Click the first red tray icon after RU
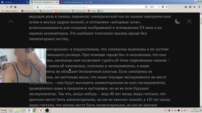The width and height of the screenshot is (202, 113). (x=169, y=110)
